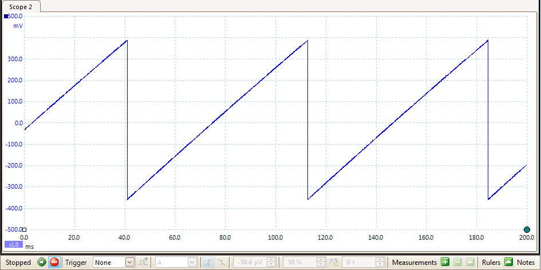
Task: Adjust the pre-trigger percent spinner arrows
Action: [x=321, y=263]
